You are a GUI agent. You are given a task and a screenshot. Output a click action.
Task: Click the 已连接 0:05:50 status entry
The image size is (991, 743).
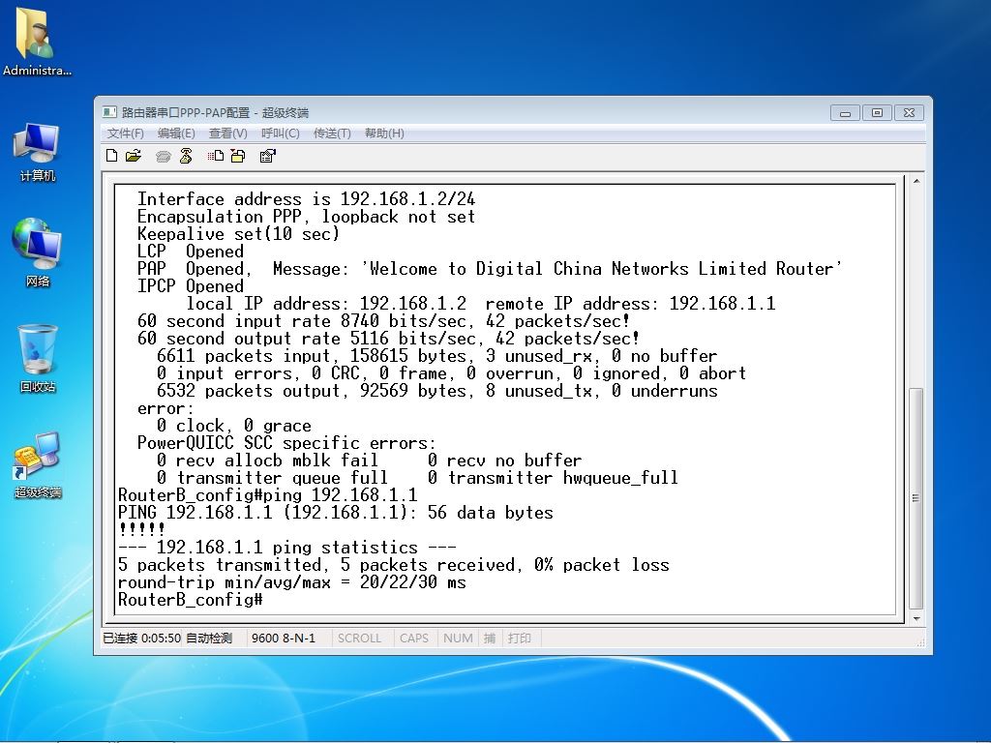(x=141, y=639)
